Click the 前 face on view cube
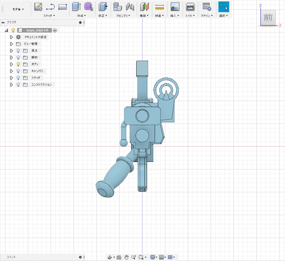The width and height of the screenshot is (285, 261). (268, 18)
